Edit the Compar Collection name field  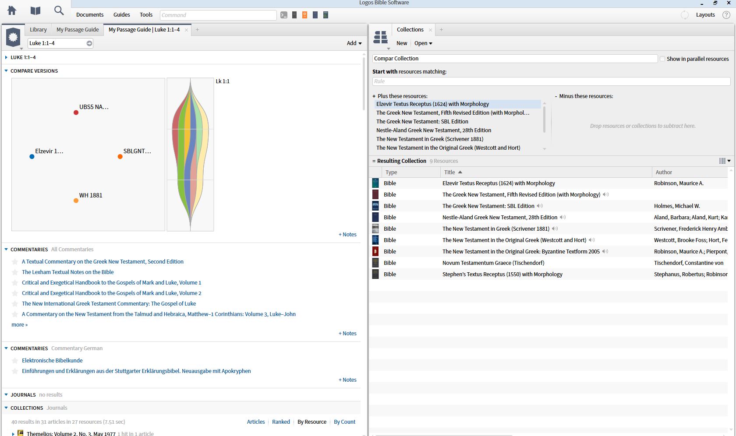[515, 59]
